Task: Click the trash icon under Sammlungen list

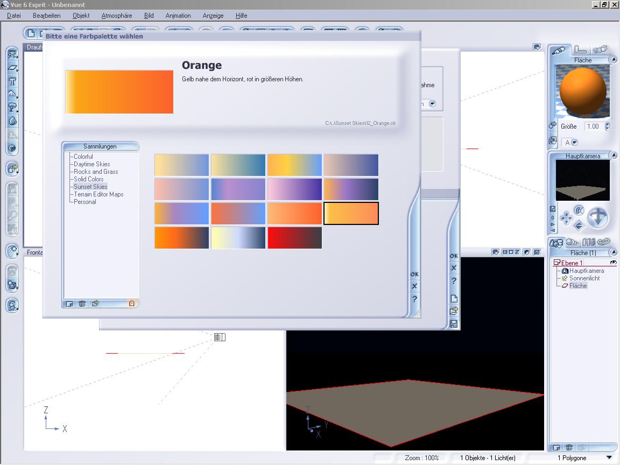Action: (x=82, y=304)
